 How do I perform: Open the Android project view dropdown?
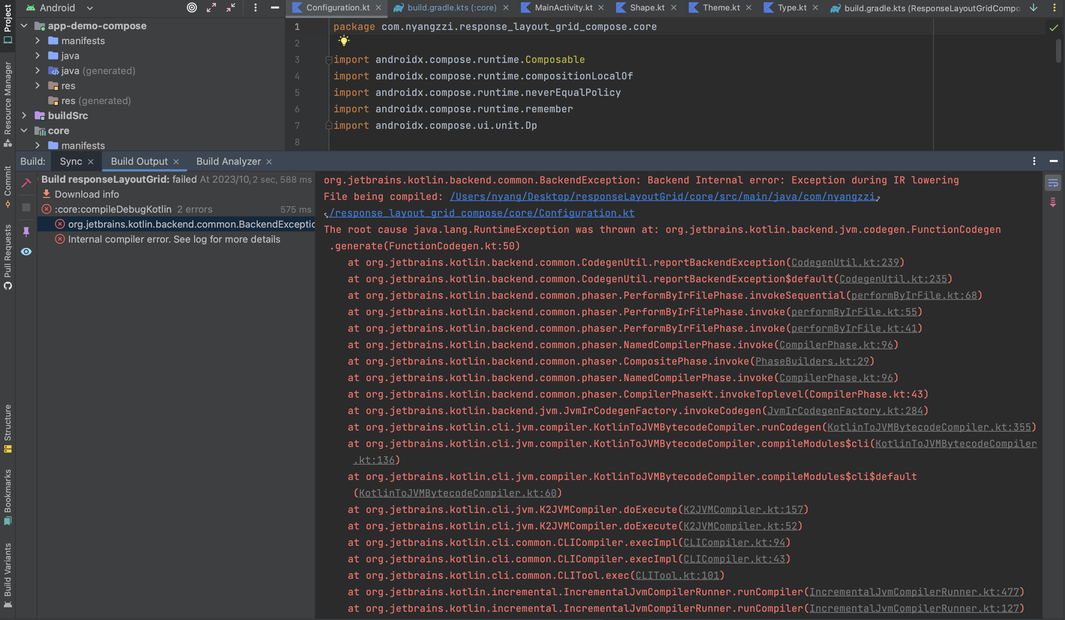point(90,8)
